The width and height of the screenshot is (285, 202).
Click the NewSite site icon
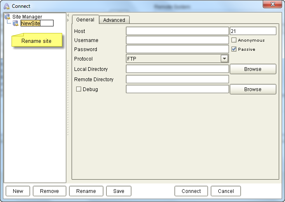click(16, 23)
